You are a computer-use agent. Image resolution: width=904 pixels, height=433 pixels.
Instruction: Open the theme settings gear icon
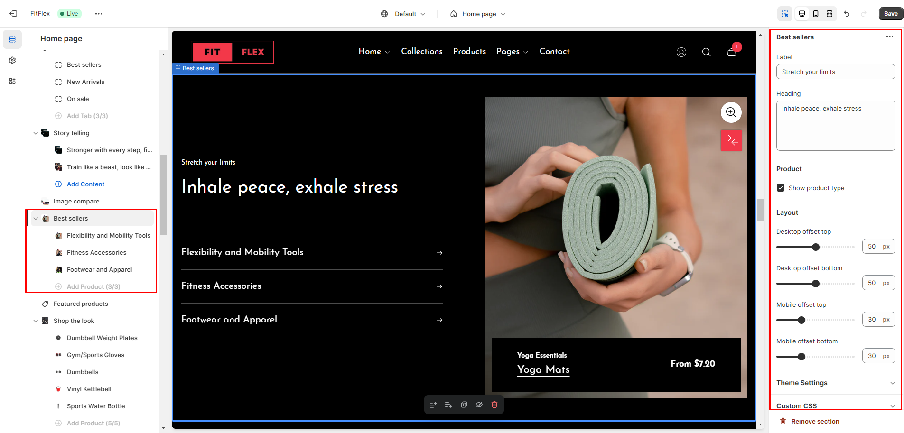(12, 60)
